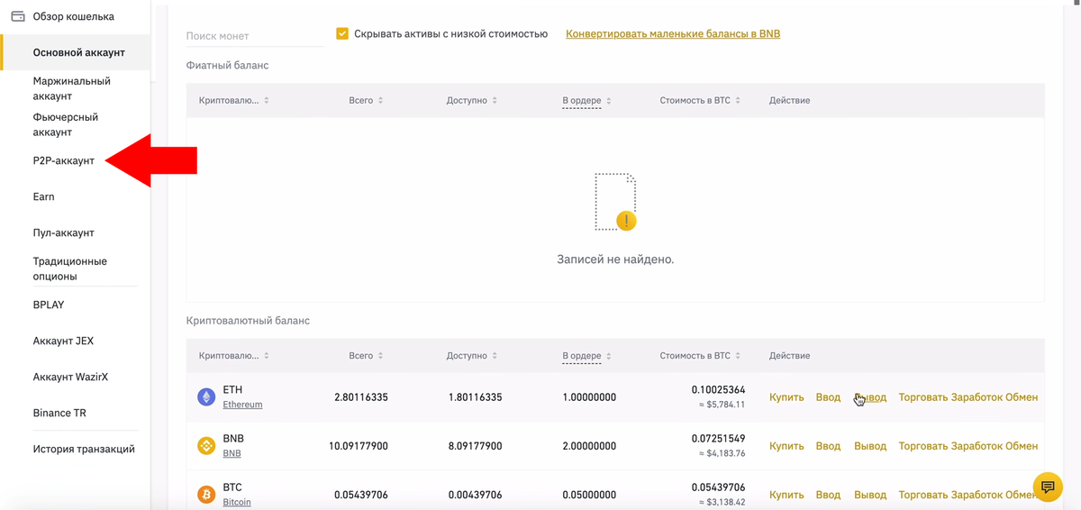This screenshot has height=510, width=1081.
Task: Open Обзор кошелька in sidebar
Action: click(73, 16)
